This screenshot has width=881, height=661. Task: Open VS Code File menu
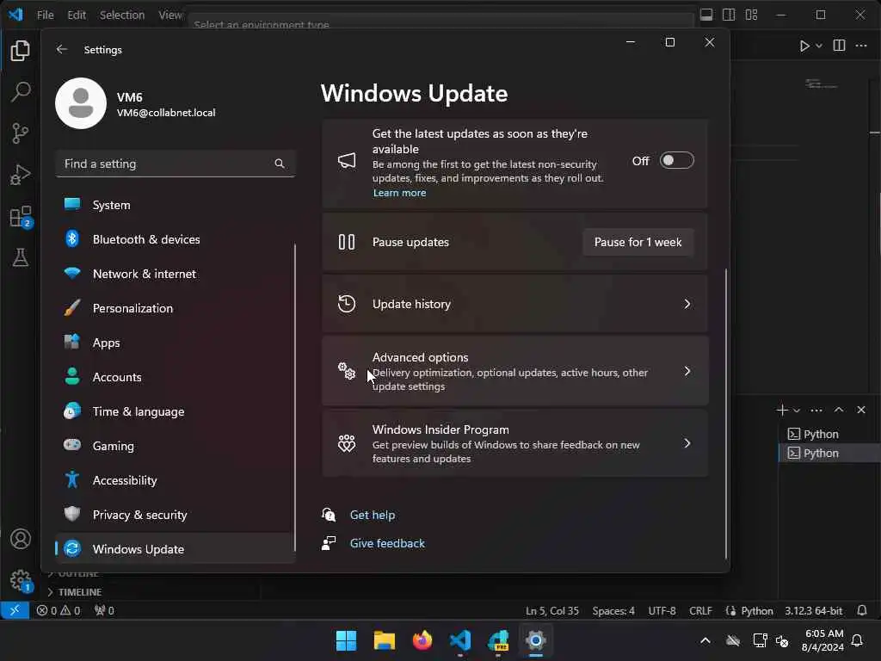[45, 15]
